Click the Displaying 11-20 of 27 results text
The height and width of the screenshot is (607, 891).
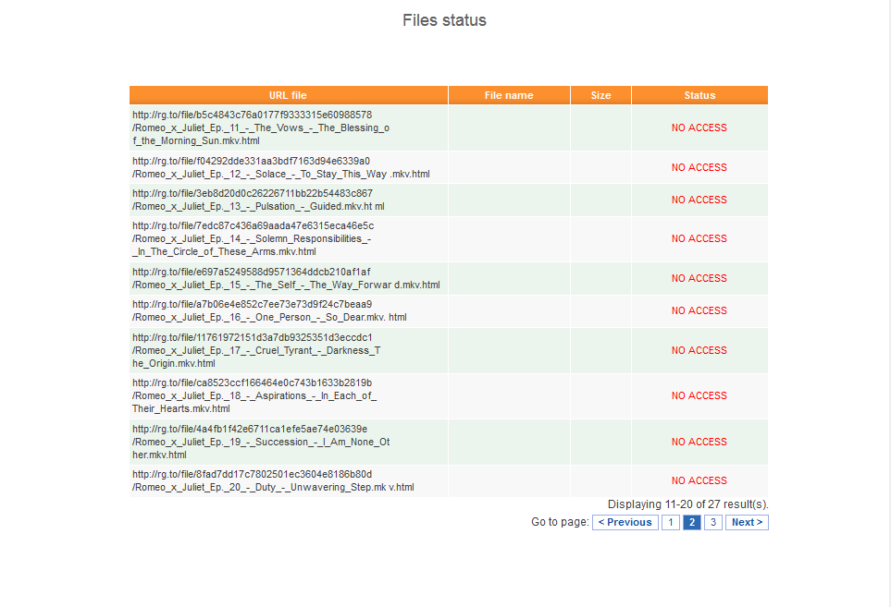click(688, 504)
